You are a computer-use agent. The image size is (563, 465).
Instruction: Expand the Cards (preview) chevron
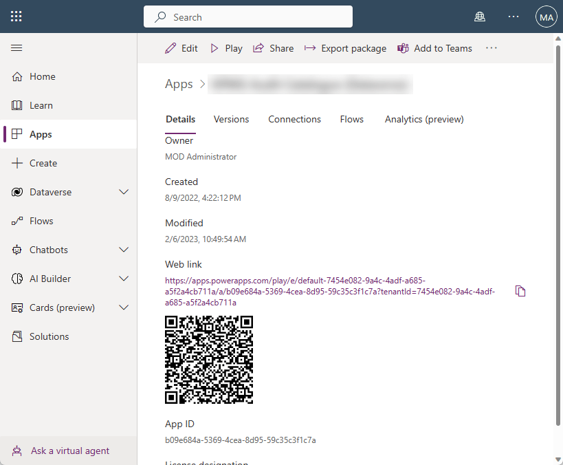124,307
